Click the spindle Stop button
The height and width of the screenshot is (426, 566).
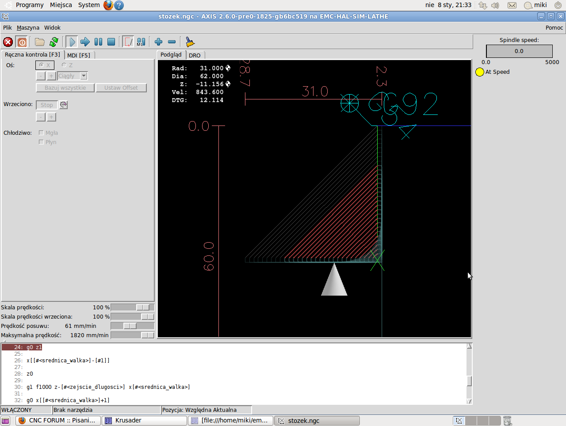(x=46, y=105)
